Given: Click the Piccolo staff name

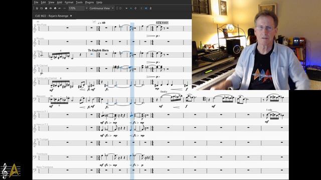Looking at the screenshot, I should pos(40,38).
